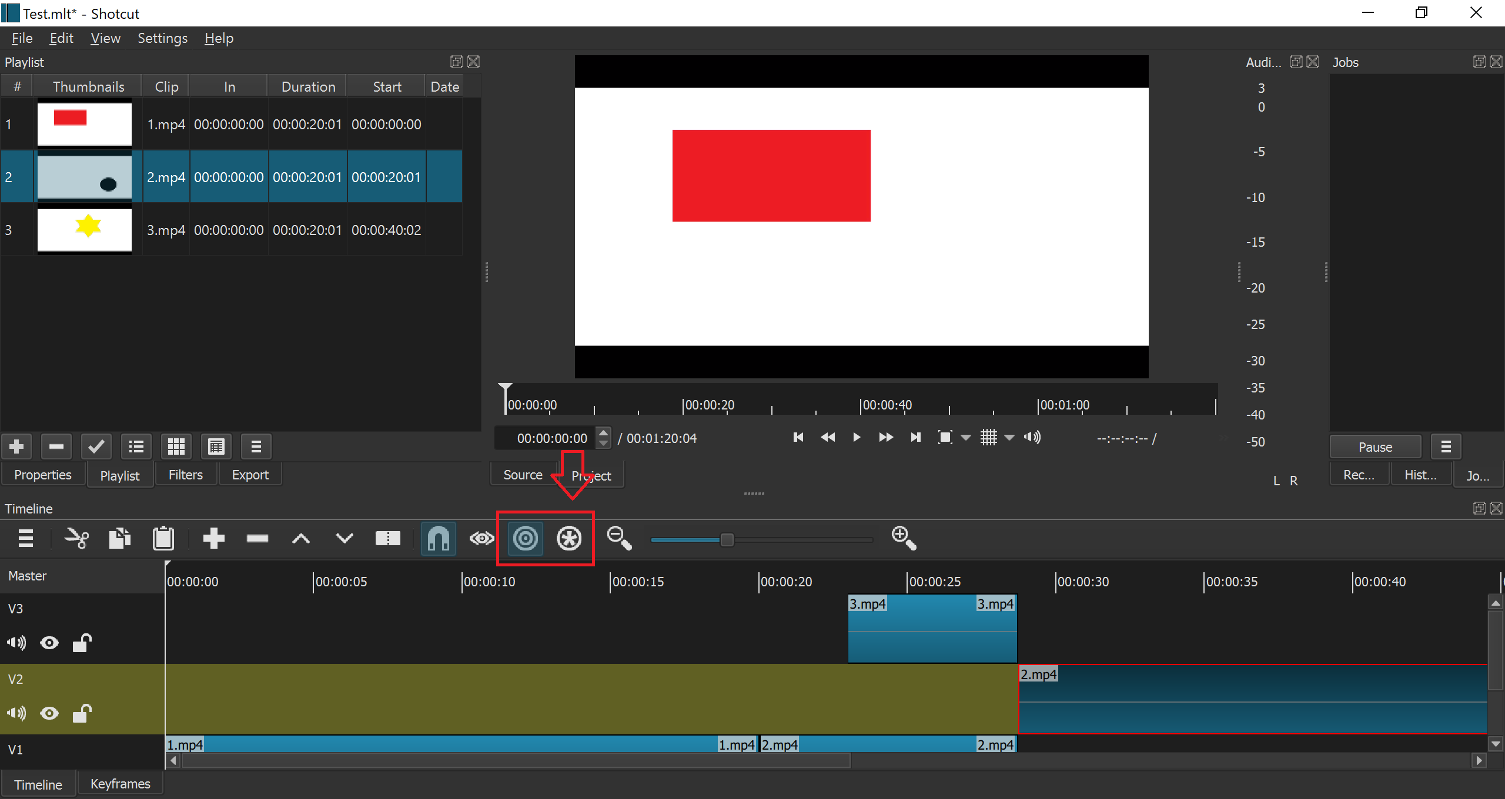The width and height of the screenshot is (1505, 799).
Task: Expand the grid options dropdown arrow in player
Action: pos(1009,438)
